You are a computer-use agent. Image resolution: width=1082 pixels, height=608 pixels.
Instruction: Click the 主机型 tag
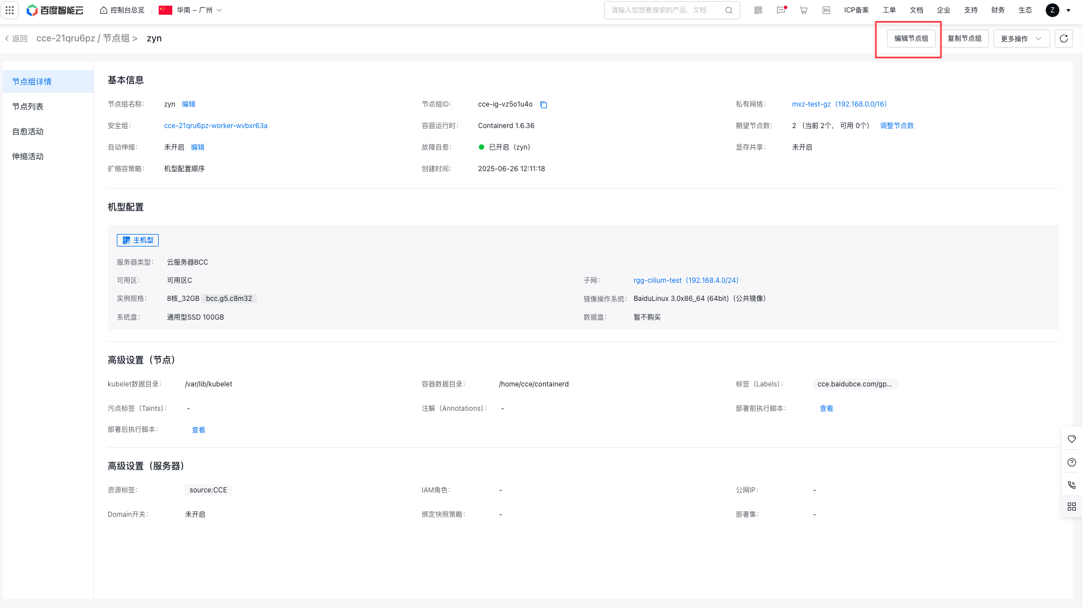pos(138,240)
